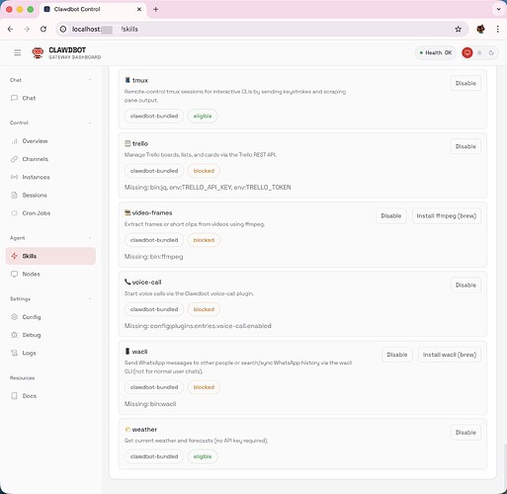507x494 pixels.
Task: Click Install wacli (brew) button
Action: [x=450, y=355]
